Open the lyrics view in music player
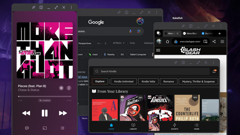The height and width of the screenshot is (135, 240). tap(27, 128)
